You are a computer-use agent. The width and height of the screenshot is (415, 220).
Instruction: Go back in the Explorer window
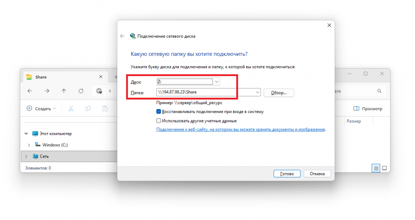click(30, 91)
